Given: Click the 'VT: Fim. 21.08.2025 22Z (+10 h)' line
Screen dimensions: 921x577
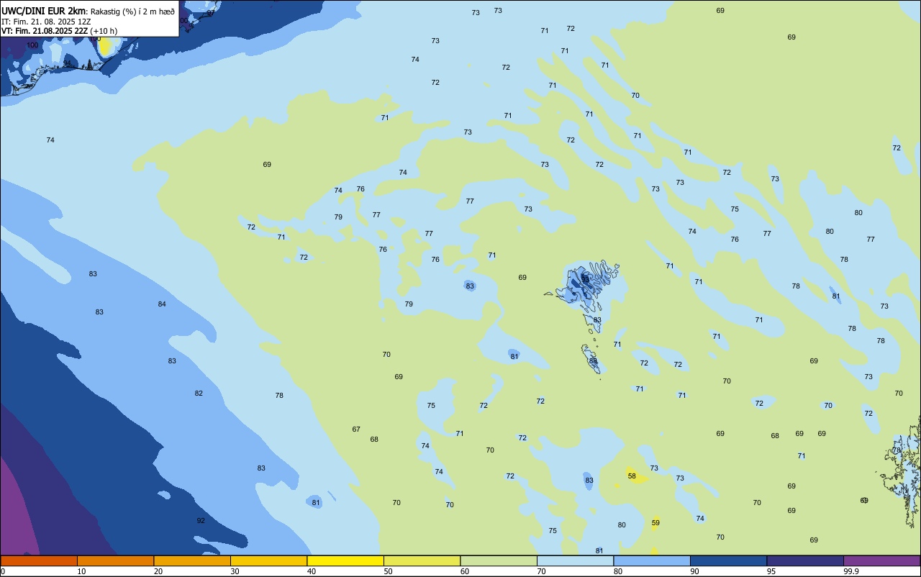Looking at the screenshot, I should pyautogui.click(x=59, y=31).
